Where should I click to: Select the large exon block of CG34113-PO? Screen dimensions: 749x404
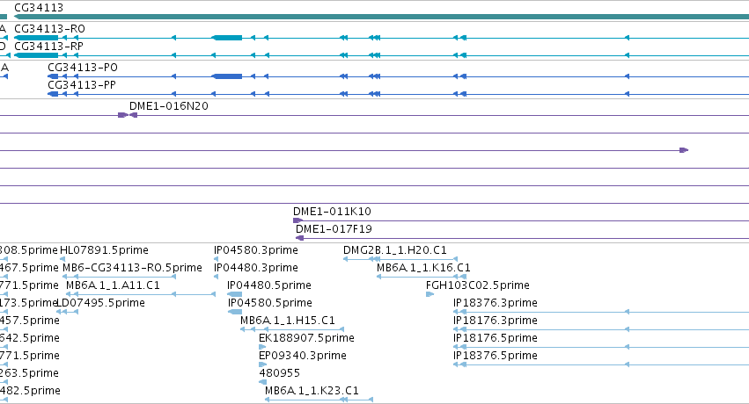[x=227, y=76]
